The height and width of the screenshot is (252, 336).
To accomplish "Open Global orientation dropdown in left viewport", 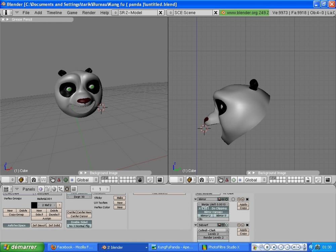I will (87, 180).
